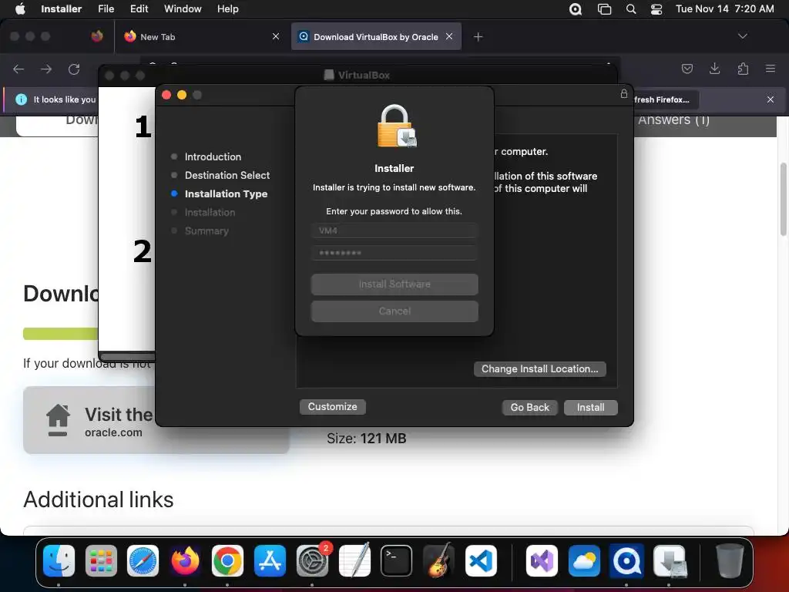The width and height of the screenshot is (789, 592).
Task: Click the Introduction step in sidebar
Action: (x=213, y=156)
